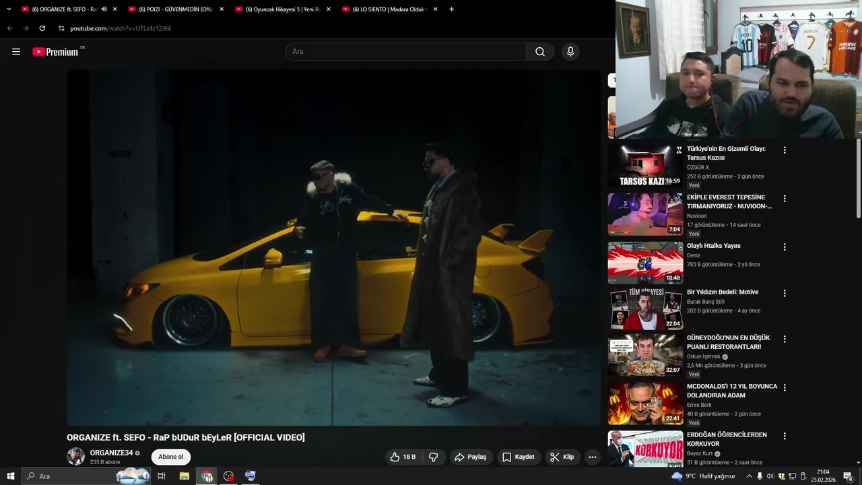Image resolution: width=862 pixels, height=485 pixels.
Task: Open Olaylı Htalks Yayını thumbnail
Action: coord(645,263)
